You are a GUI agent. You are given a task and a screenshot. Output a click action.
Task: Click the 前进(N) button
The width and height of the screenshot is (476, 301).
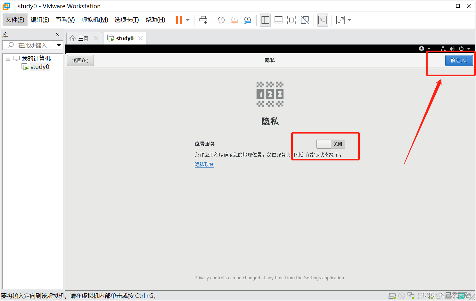pyautogui.click(x=459, y=60)
